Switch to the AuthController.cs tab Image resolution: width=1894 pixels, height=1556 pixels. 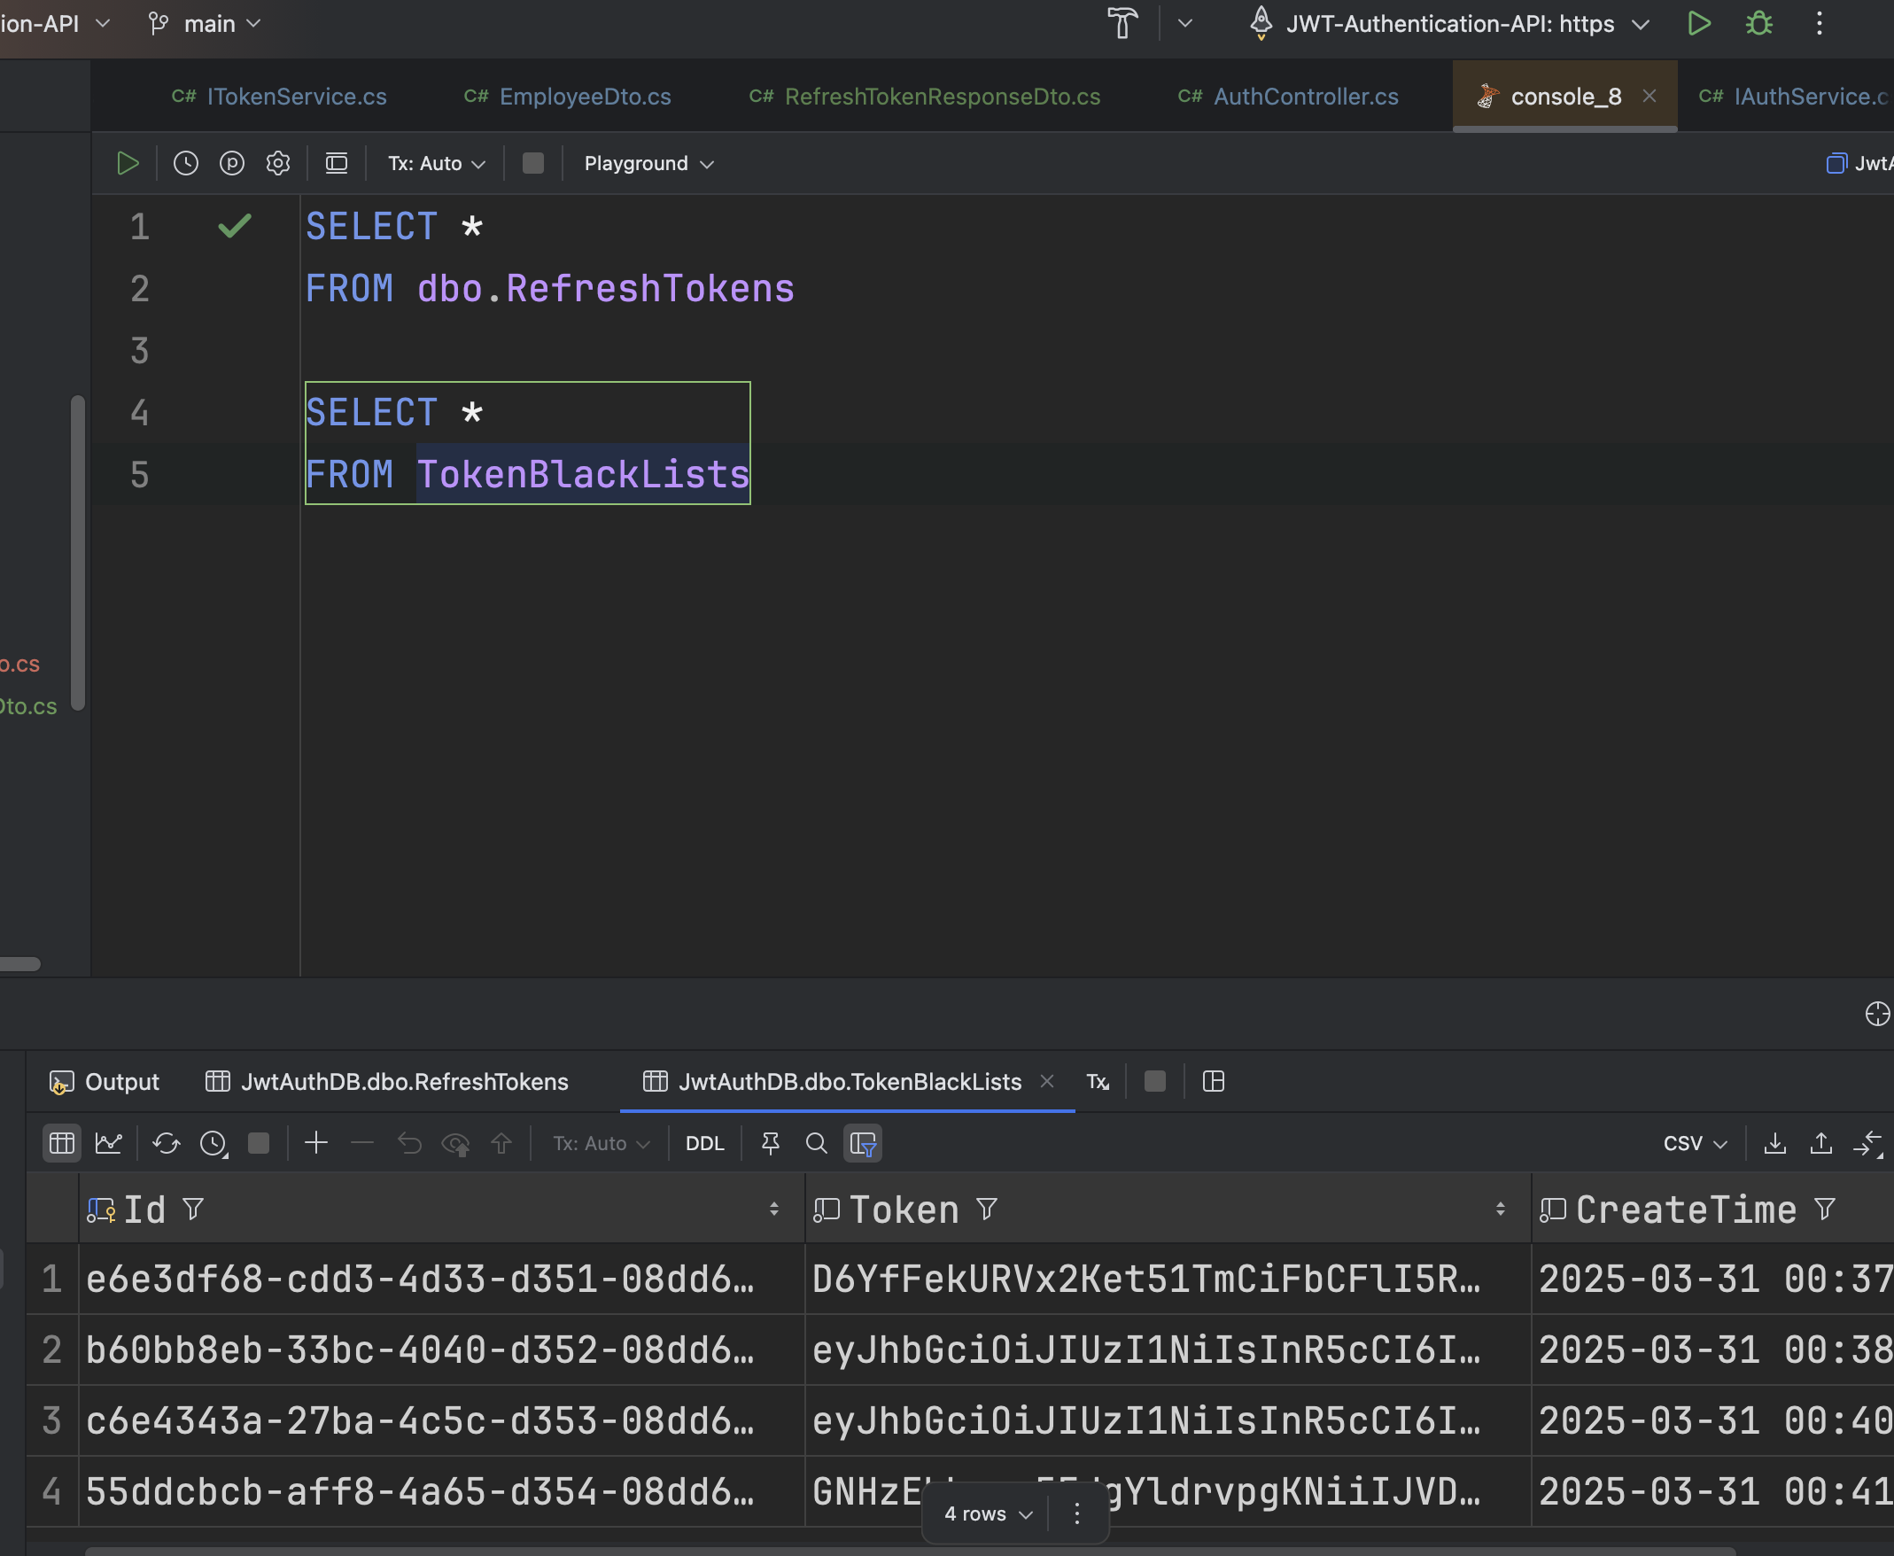(1305, 97)
